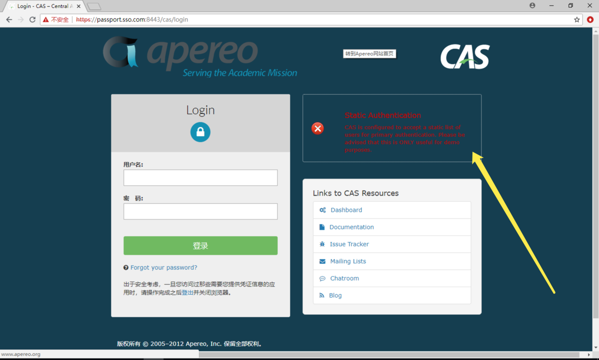Click the not-secure warning triangle icon

(x=46, y=20)
